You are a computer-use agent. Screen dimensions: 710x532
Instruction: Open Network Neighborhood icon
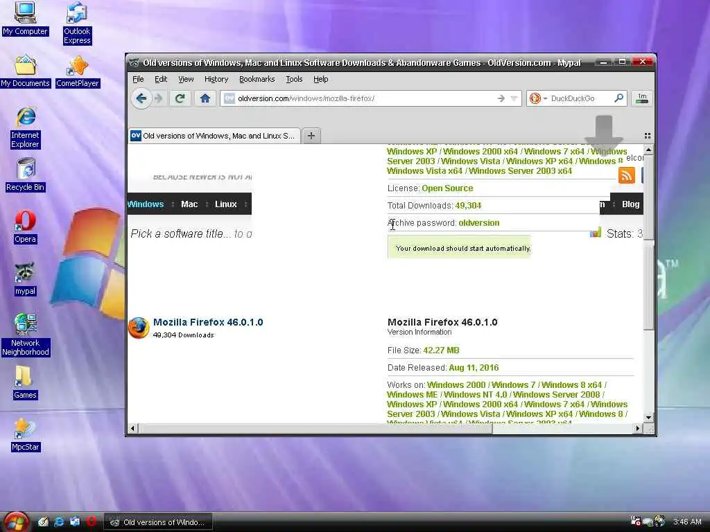click(26, 335)
